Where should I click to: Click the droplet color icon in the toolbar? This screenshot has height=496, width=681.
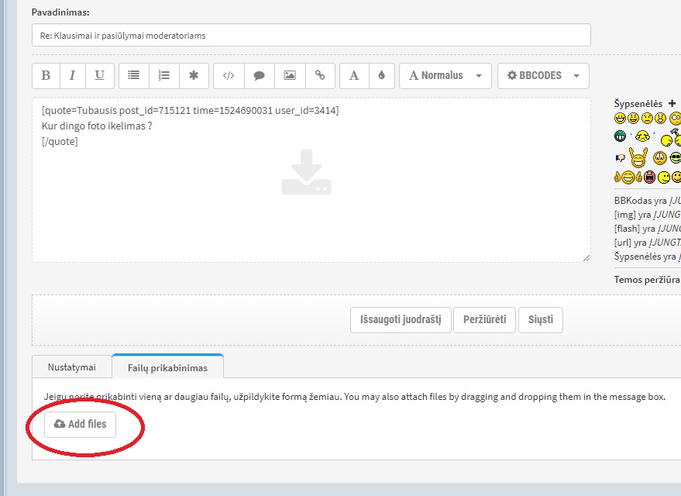[x=382, y=76]
